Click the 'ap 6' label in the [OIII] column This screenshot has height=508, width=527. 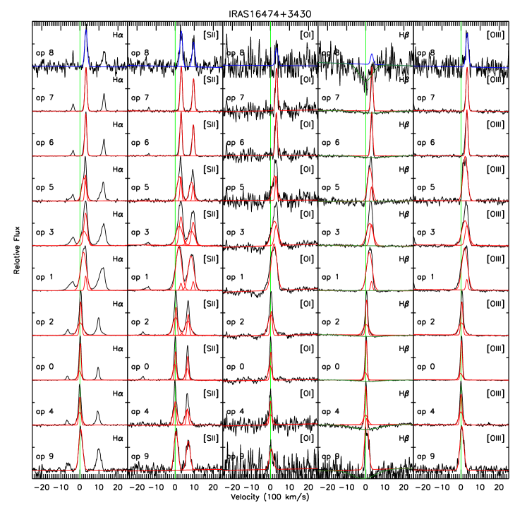pos(426,143)
